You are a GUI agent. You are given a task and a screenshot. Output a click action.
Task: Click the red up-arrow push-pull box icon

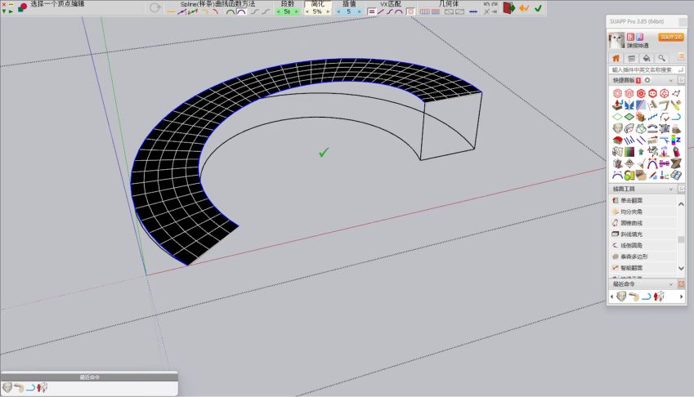(x=617, y=105)
